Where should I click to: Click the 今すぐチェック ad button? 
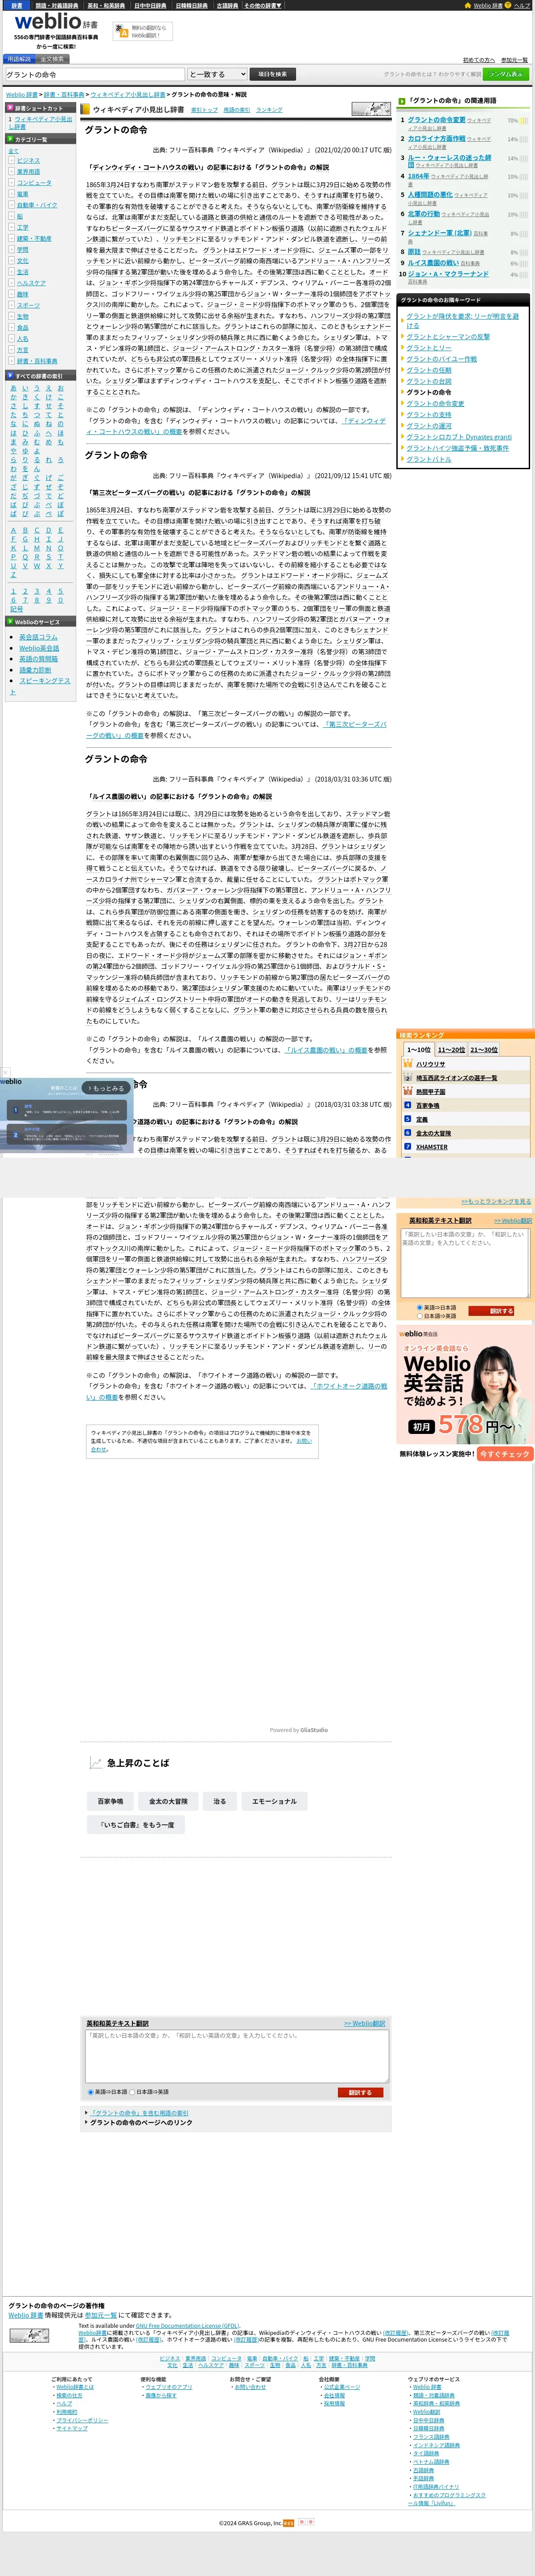[505, 1453]
